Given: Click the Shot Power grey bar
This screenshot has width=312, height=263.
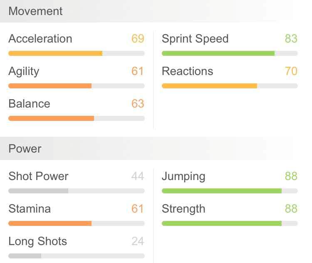Looking at the screenshot, I should pos(38,191).
